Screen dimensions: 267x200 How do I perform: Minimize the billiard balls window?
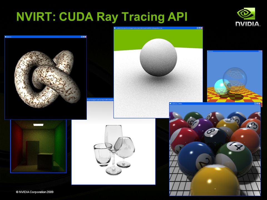[255, 104]
